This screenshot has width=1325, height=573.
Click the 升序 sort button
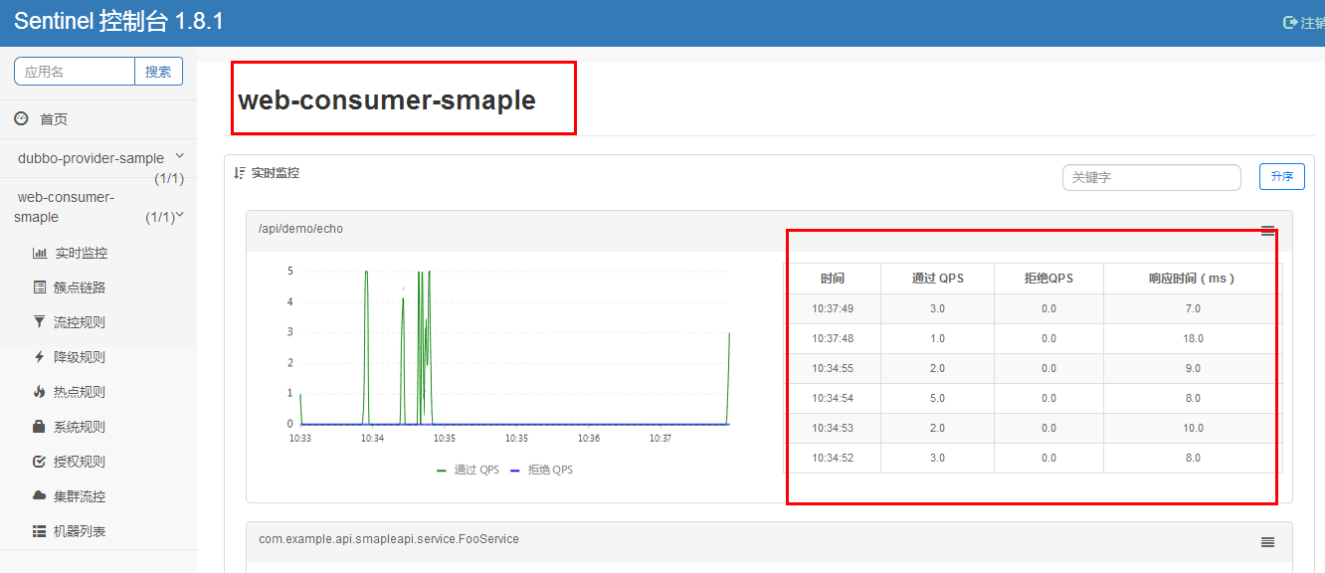(x=1281, y=176)
